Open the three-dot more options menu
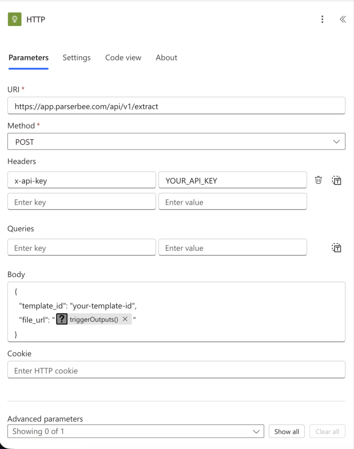This screenshot has width=354, height=449. point(322,19)
